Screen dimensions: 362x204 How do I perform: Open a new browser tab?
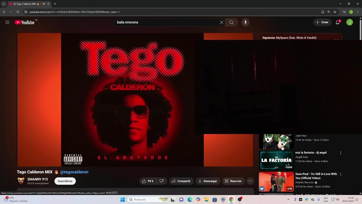pos(55,4)
